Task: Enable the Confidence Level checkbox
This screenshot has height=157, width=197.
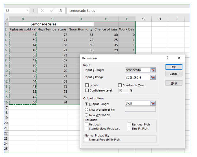Action: point(87,90)
